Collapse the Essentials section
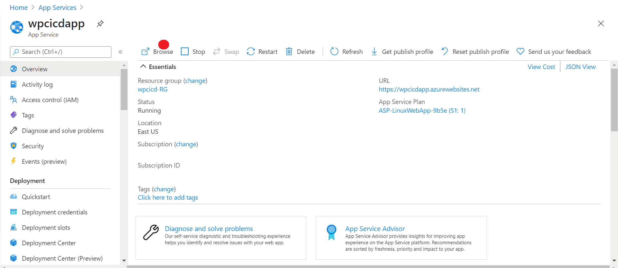This screenshot has width=618, height=268. [x=143, y=66]
